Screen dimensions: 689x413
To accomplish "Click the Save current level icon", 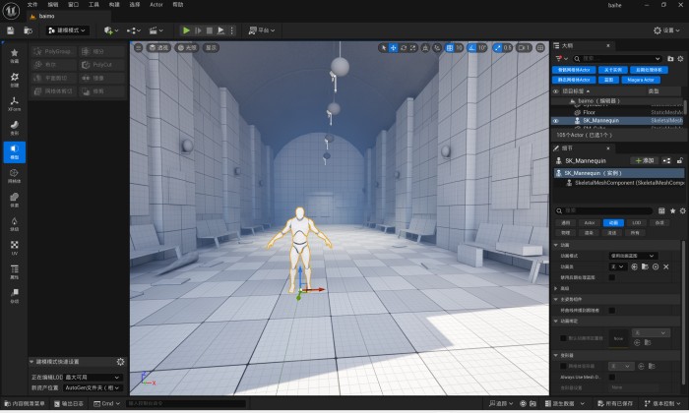I will click(11, 30).
